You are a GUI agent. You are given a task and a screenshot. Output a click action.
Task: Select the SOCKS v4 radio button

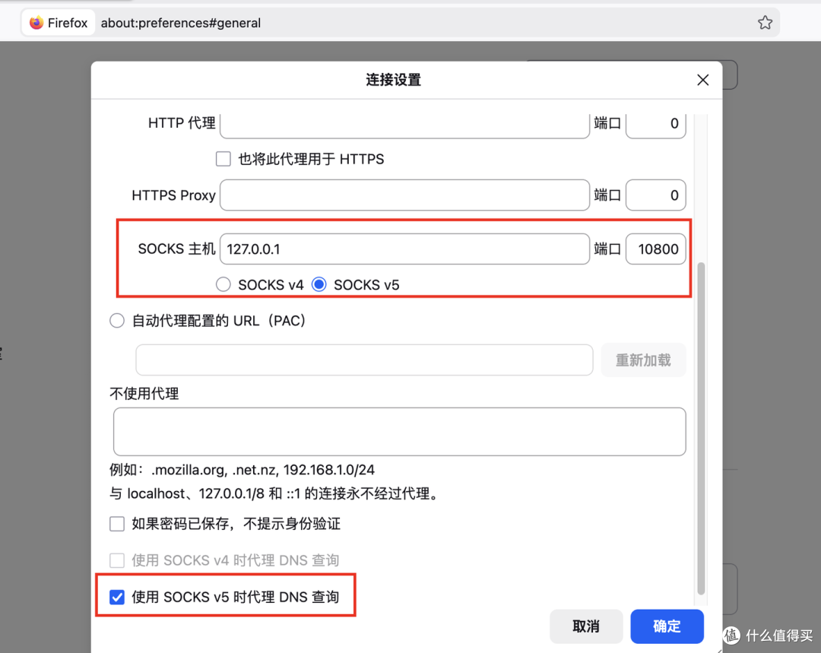click(x=223, y=284)
